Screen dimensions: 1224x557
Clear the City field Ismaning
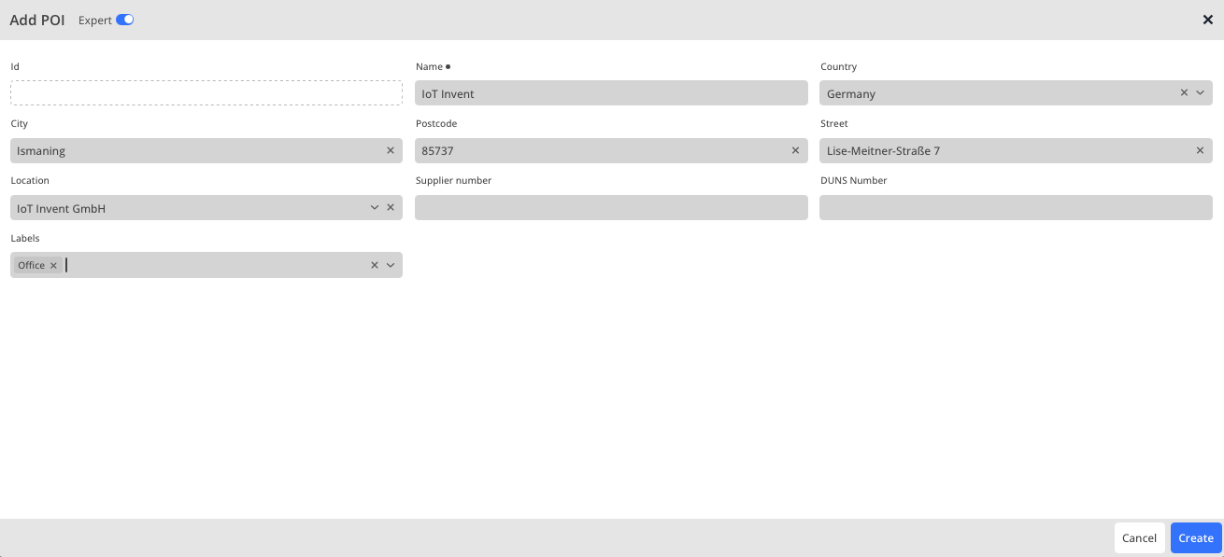(391, 150)
